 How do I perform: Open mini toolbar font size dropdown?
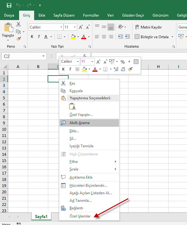click(92, 61)
